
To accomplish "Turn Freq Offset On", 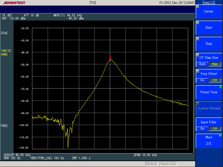I will (x=202, y=80).
